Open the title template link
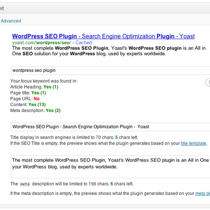Screen dimensions: 210x210 (x=194, y=143)
